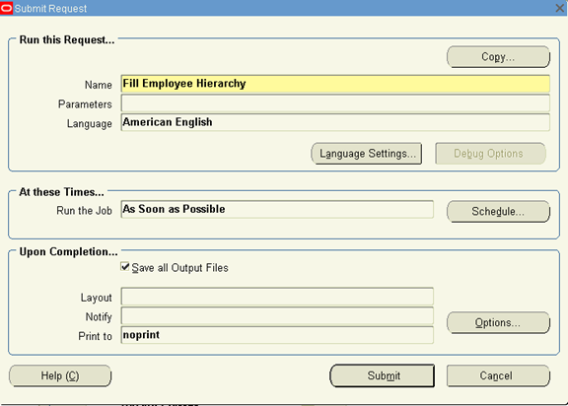
Task: Select the empty Parameters field
Action: [x=335, y=103]
